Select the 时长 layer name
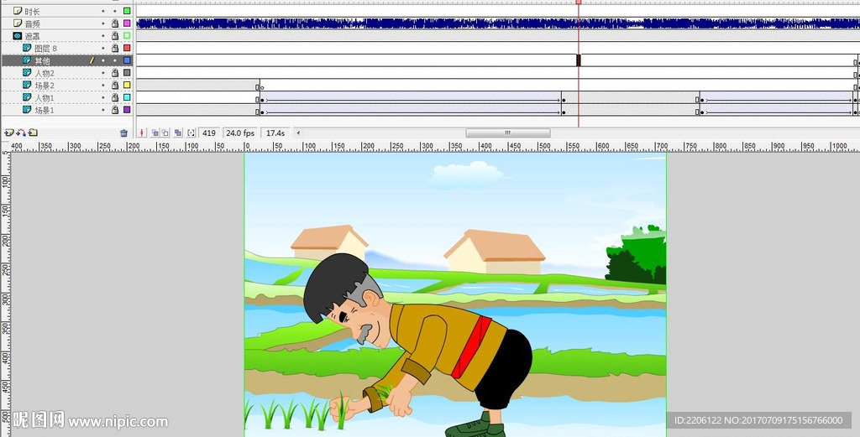This screenshot has height=437, width=860. (33, 12)
